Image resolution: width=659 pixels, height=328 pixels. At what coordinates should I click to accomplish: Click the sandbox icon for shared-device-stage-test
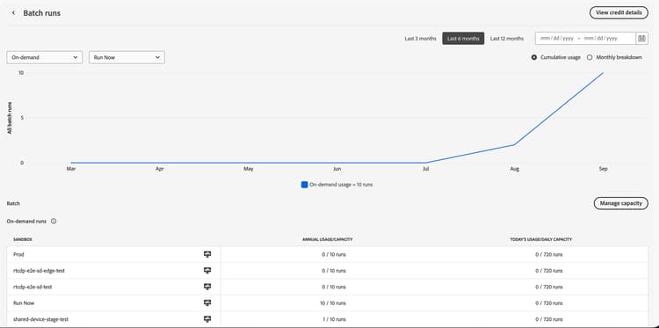point(206,318)
